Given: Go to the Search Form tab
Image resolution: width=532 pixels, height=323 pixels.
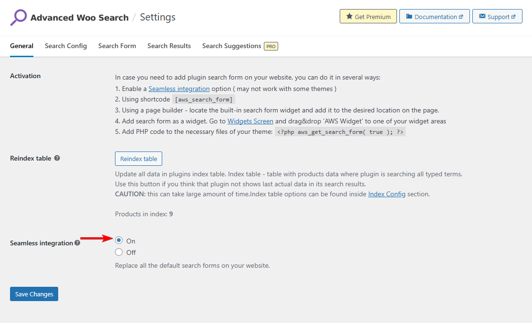Looking at the screenshot, I should [x=117, y=46].
